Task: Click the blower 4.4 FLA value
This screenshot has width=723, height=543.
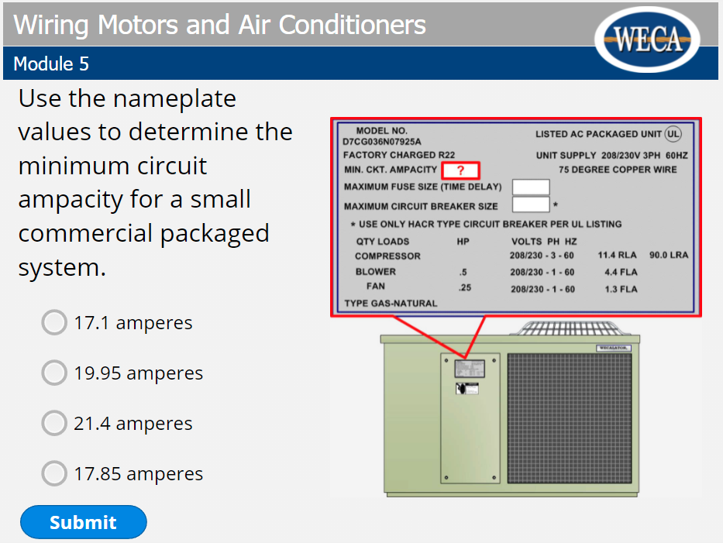Action: pos(621,272)
